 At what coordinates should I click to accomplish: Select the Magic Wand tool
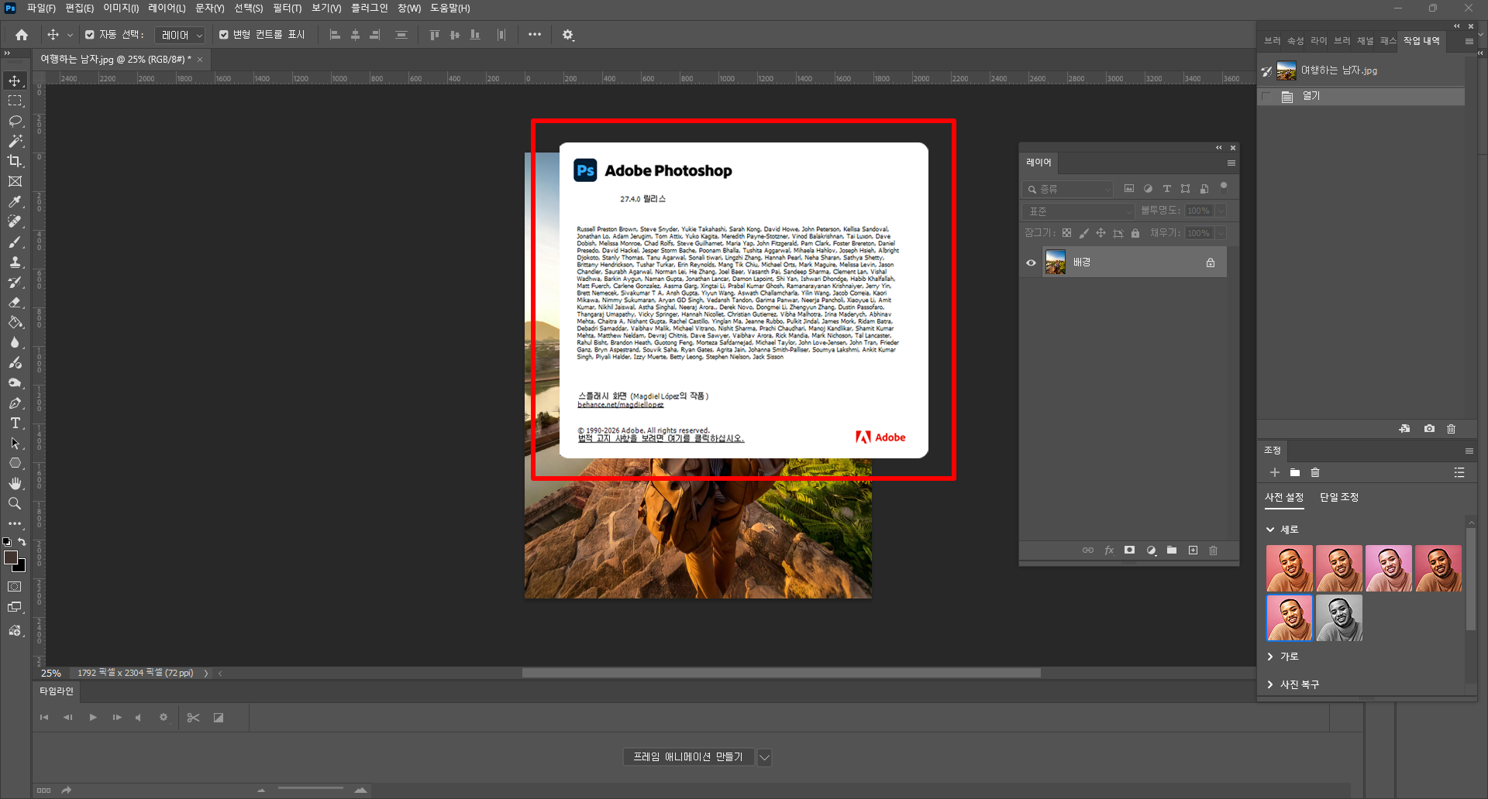click(15, 141)
